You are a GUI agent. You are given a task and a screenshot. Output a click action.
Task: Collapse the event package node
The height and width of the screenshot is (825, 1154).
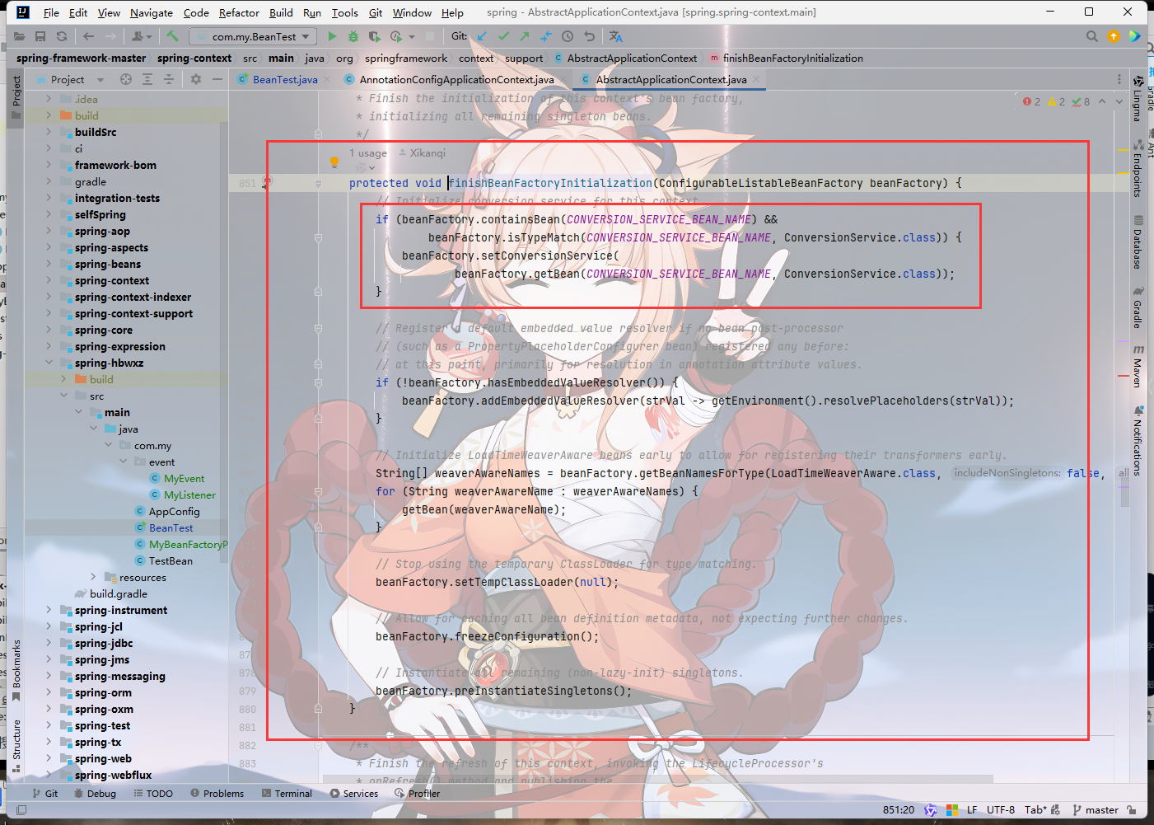pyautogui.click(x=124, y=462)
